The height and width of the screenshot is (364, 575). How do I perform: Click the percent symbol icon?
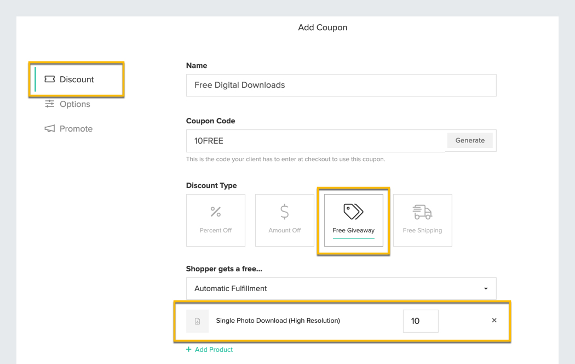click(216, 212)
